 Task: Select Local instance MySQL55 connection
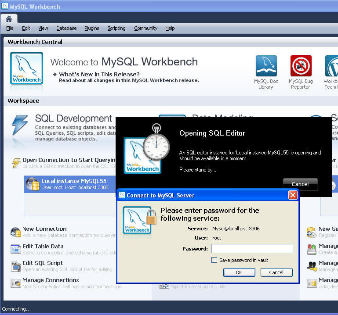[x=70, y=184]
